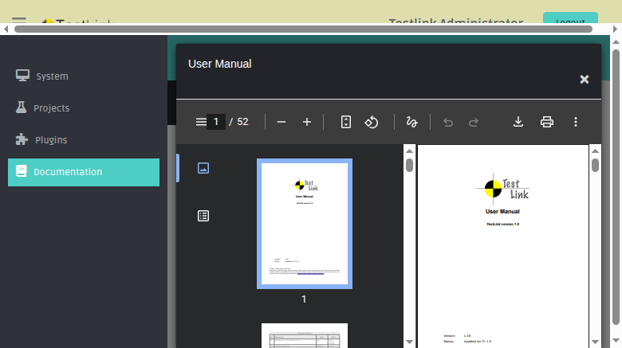Screen dimensions: 622x348
Task: Redo the annotation
Action: pyautogui.click(x=474, y=123)
